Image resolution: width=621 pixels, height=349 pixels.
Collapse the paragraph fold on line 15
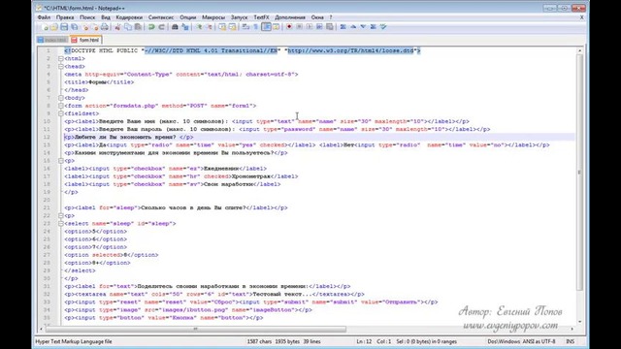click(x=61, y=161)
